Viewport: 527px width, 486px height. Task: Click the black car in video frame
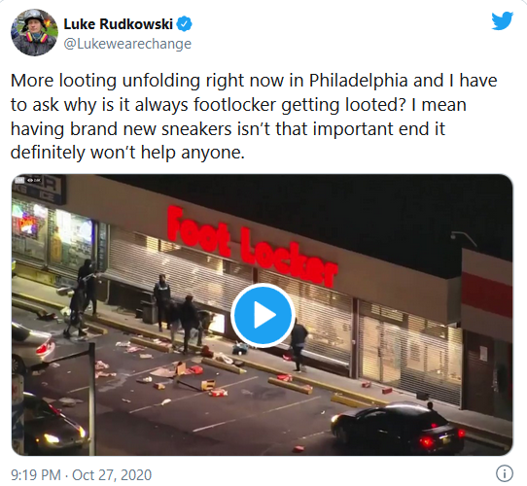pyautogui.click(x=398, y=426)
